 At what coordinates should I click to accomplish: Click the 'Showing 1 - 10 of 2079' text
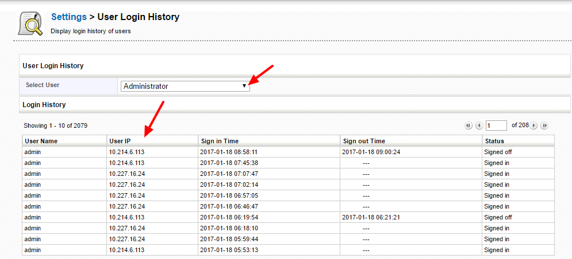click(x=55, y=125)
